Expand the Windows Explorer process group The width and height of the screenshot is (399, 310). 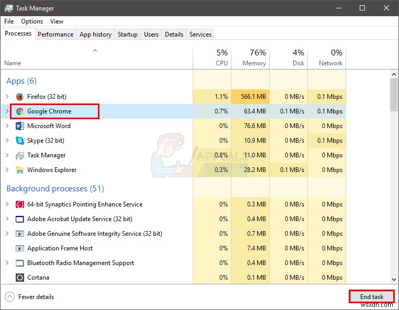pos(7,170)
